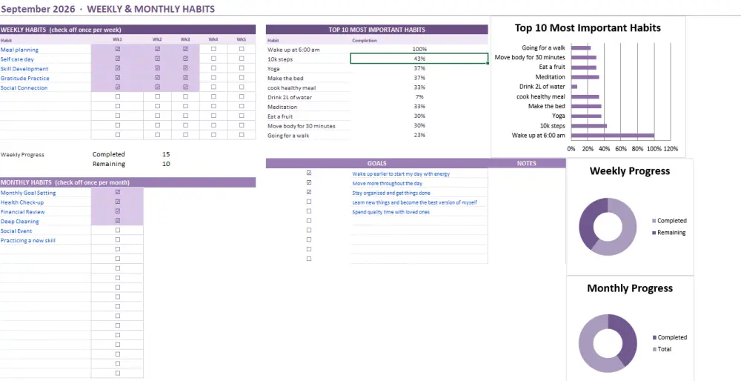The width and height of the screenshot is (741, 381).
Task: Select the Weekly Progress donut chart
Action: pyautogui.click(x=608, y=227)
